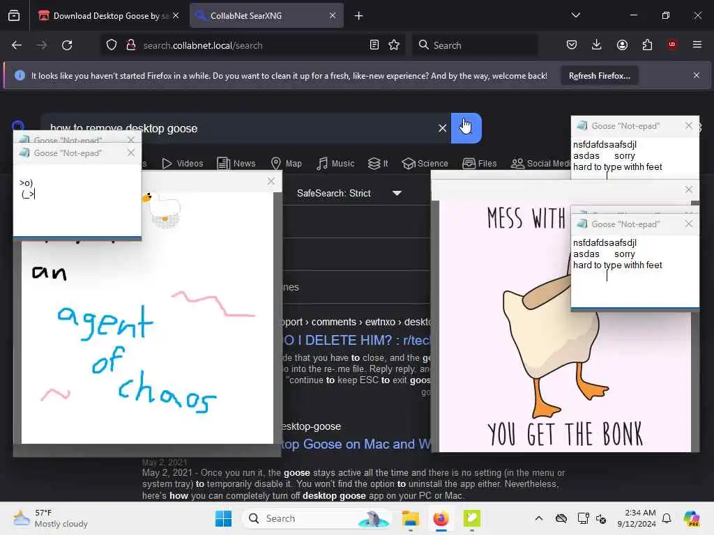Close the MESS WITH goose meme window

point(688,189)
